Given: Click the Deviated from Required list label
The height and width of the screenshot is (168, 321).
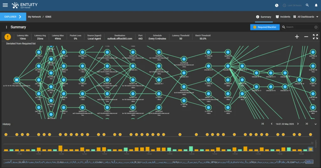Looking at the screenshot, I should click(21, 43).
